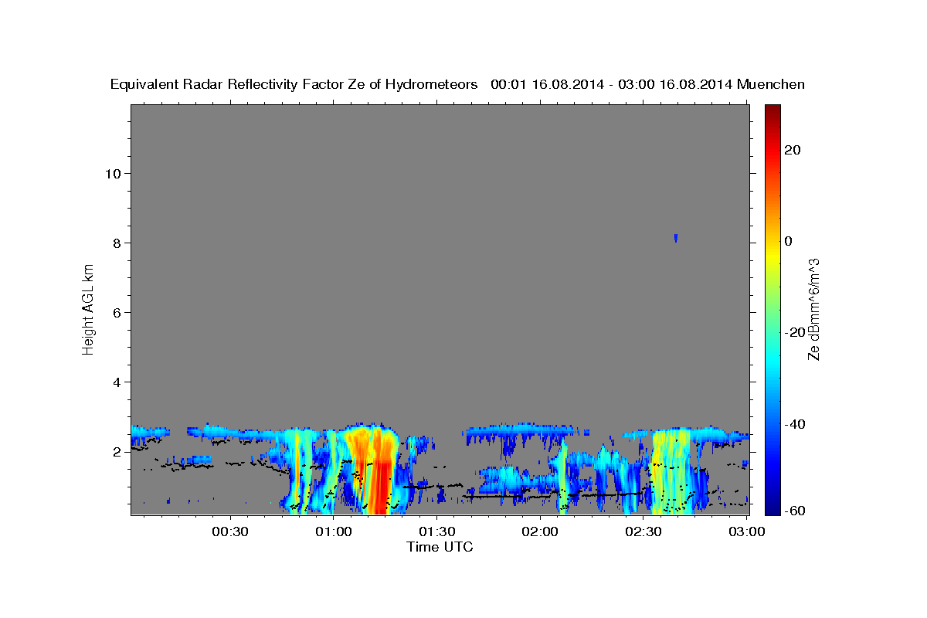
Task: Click the colorbar tick label '-40'
Action: [793, 424]
